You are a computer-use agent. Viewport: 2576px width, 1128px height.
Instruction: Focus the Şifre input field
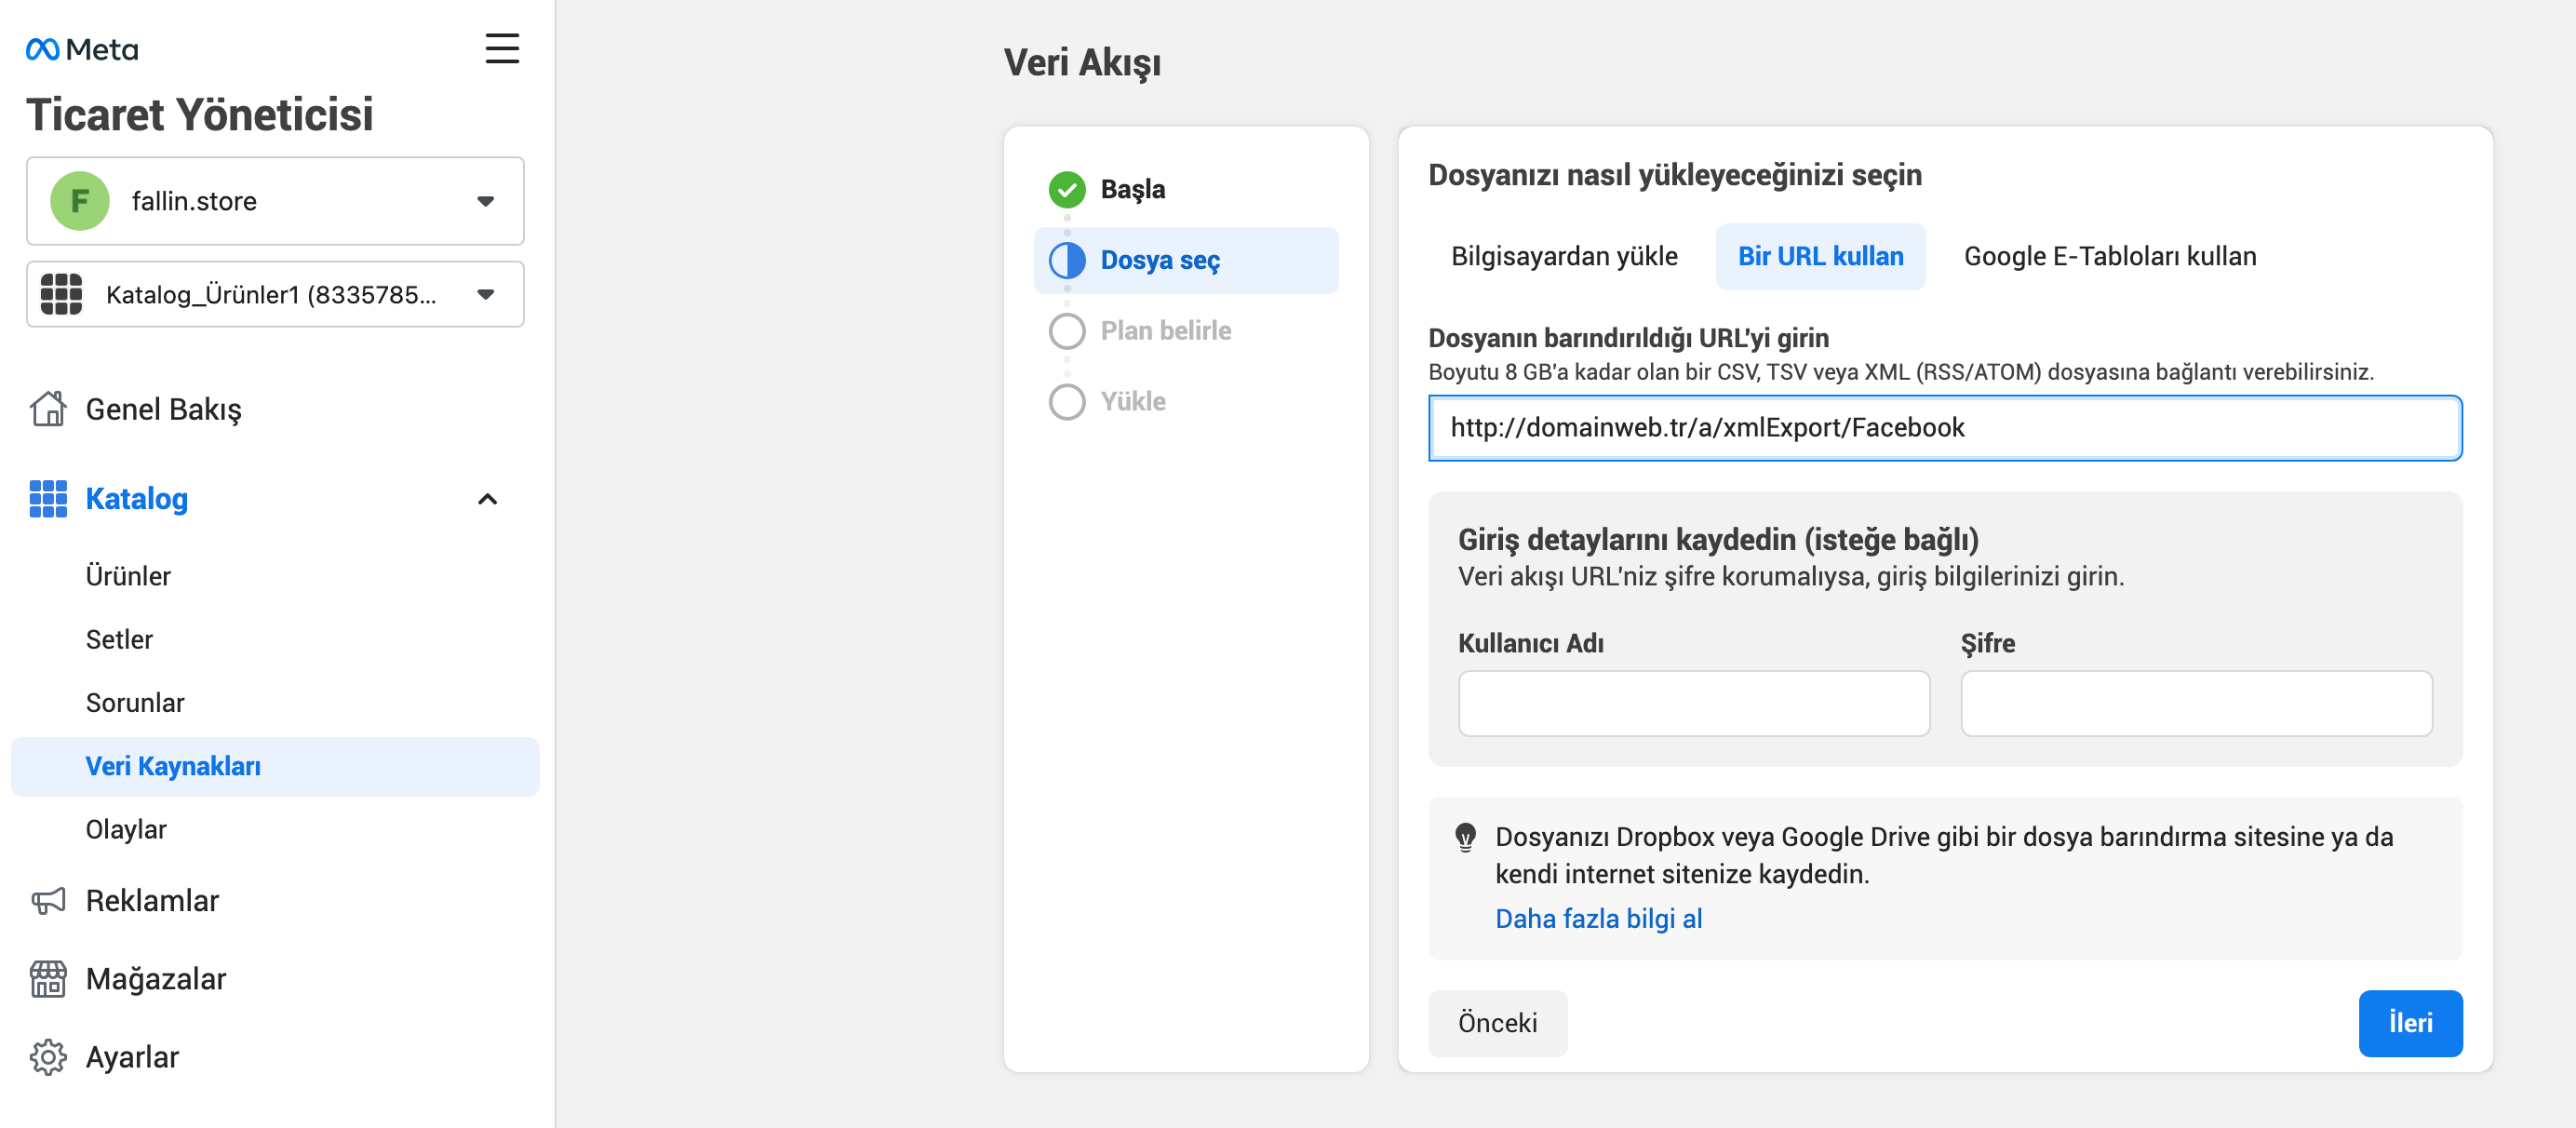2196,703
